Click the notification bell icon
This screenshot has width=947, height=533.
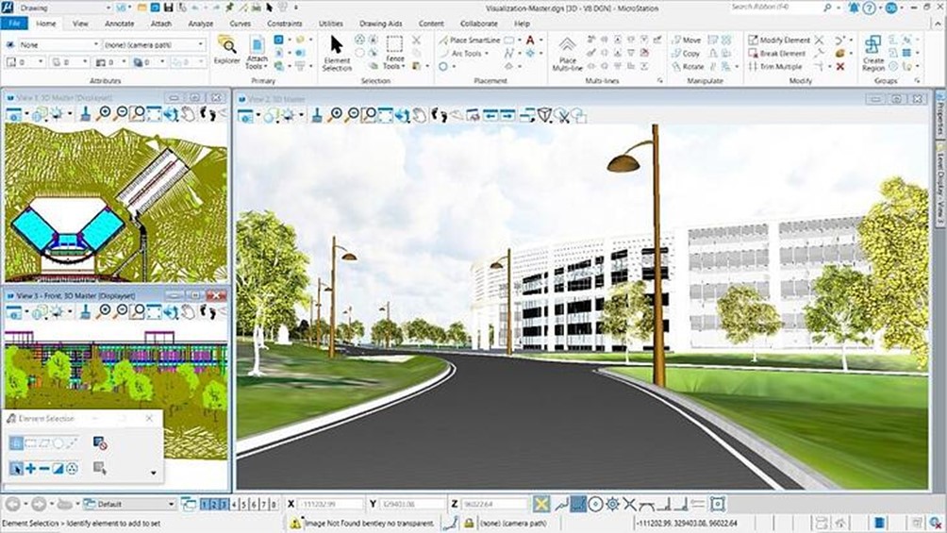pyautogui.click(x=855, y=8)
